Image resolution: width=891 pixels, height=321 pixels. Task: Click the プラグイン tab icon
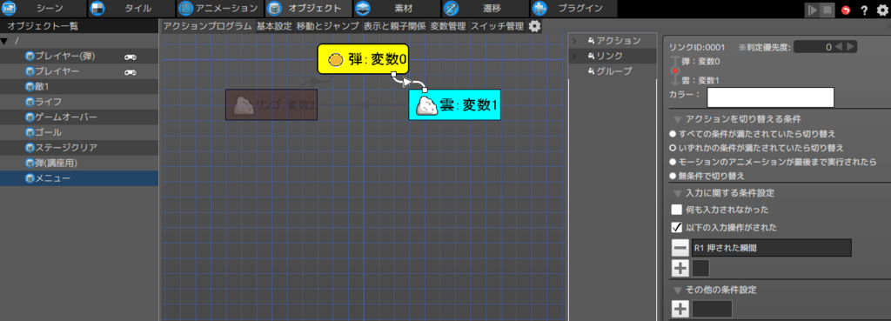[x=539, y=9]
